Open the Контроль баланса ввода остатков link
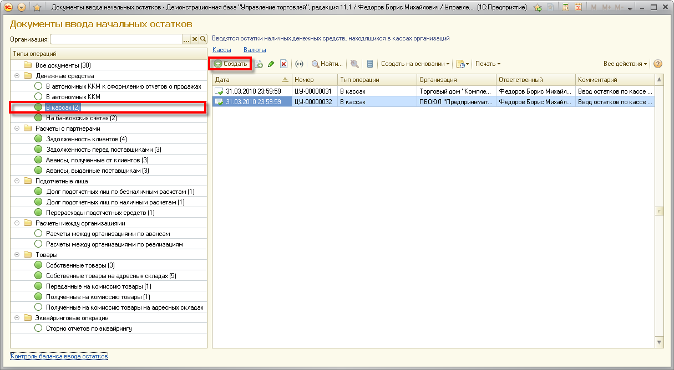674x370 pixels. 59,356
